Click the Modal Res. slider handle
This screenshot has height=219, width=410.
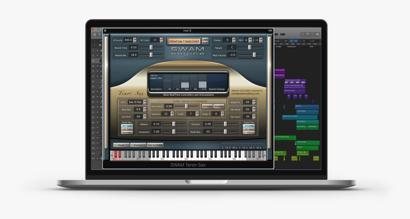click(x=225, y=132)
